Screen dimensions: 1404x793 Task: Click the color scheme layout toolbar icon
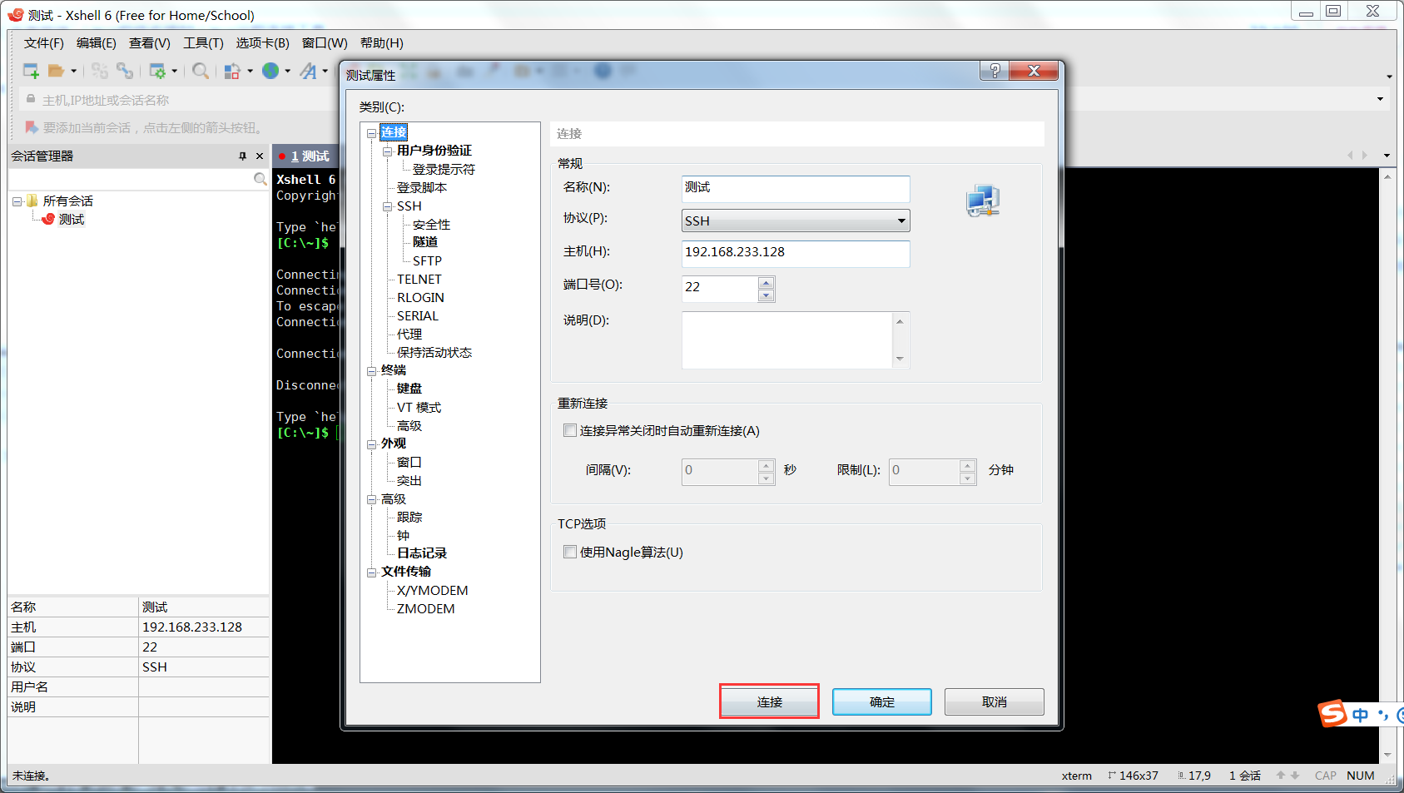click(x=233, y=71)
